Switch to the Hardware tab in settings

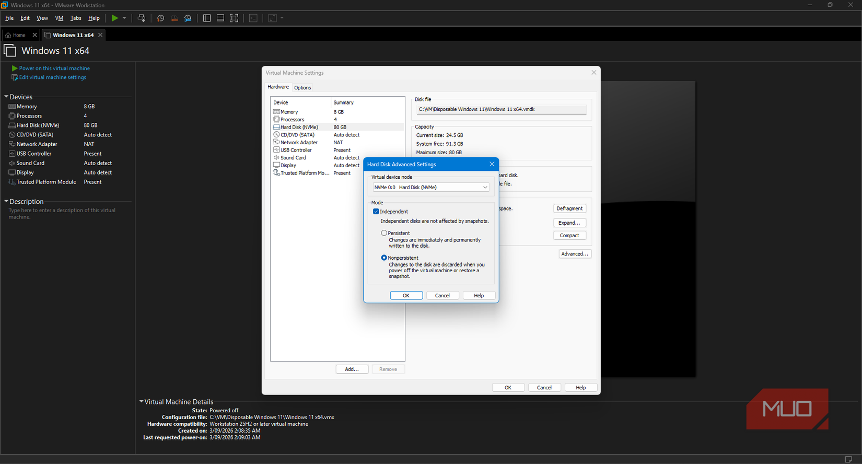tap(278, 87)
